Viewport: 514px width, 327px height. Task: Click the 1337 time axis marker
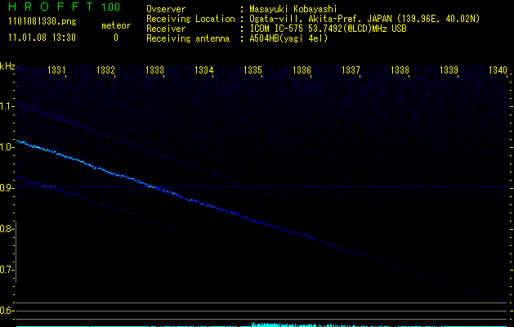[x=351, y=70]
